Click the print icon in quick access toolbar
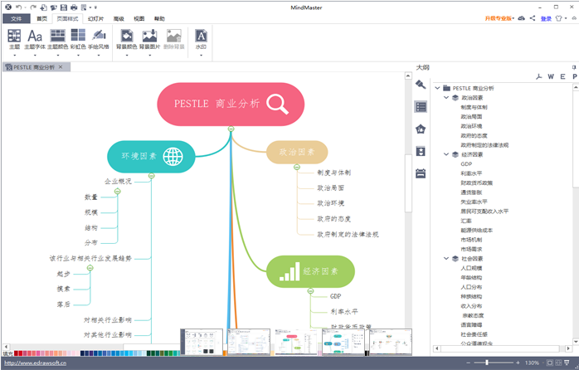The image size is (579, 370). [x=74, y=7]
